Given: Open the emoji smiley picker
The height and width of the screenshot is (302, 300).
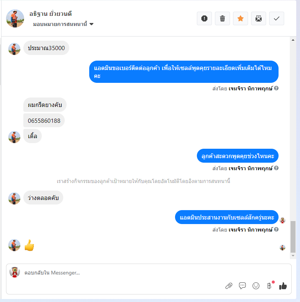Looking at the screenshot, I should coord(256,286).
